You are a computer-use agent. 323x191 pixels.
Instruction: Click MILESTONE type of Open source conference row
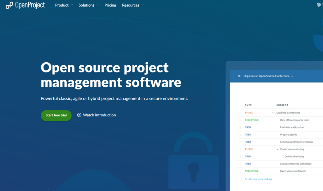(x=252, y=171)
